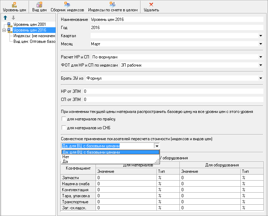This screenshot has width=268, height=216.
Task: Click the Наименование input field
Action: click(177, 19)
